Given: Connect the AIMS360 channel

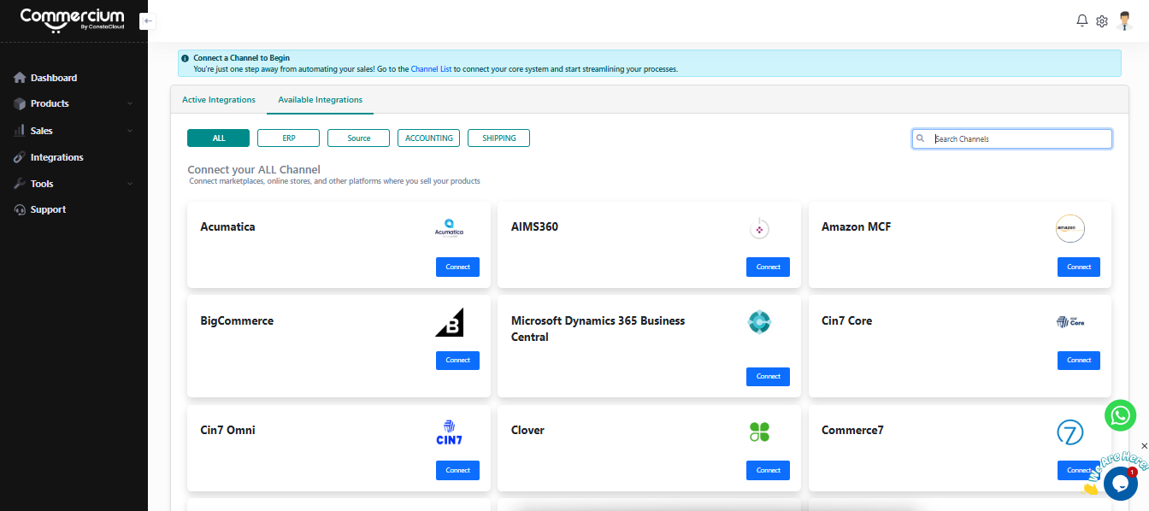Looking at the screenshot, I should [769, 267].
